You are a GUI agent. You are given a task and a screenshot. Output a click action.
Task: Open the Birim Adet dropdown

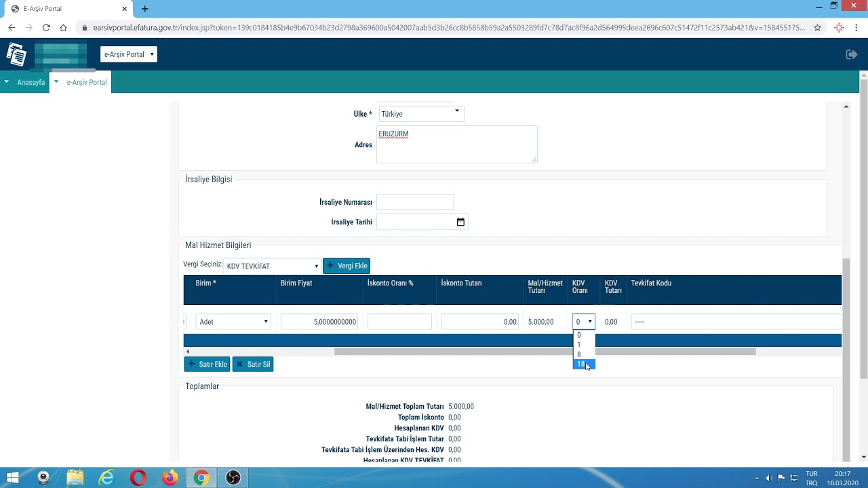(233, 322)
